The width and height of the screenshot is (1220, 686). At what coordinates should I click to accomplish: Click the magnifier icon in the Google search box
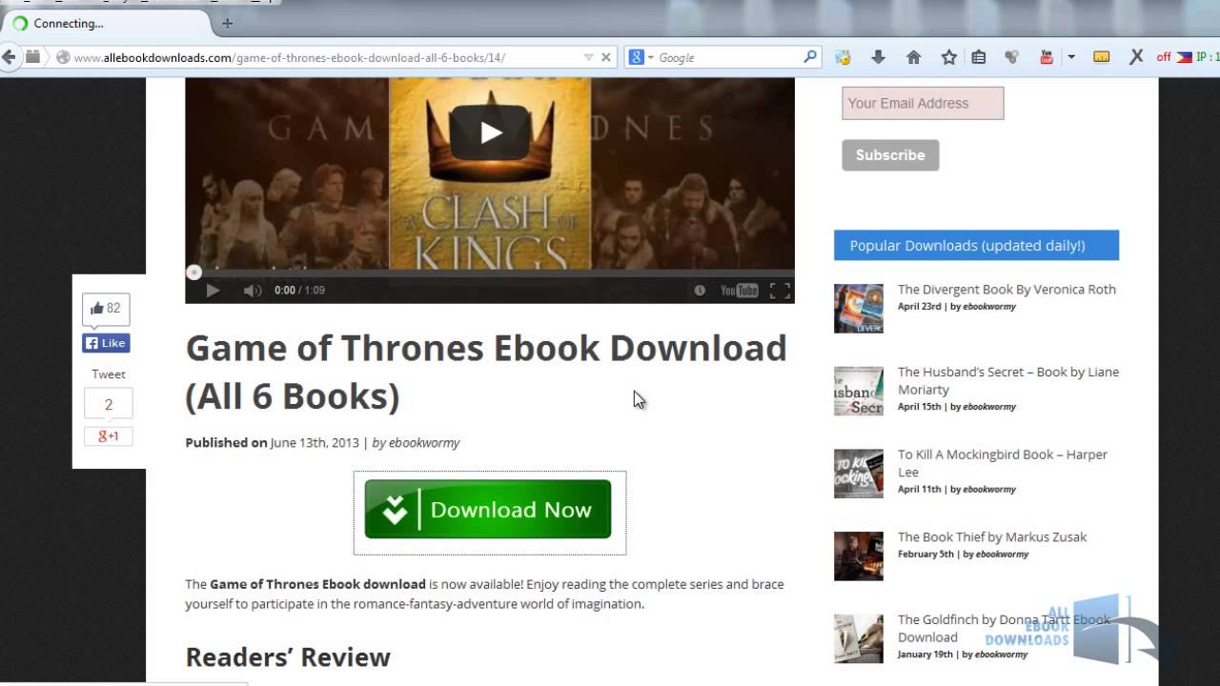[810, 57]
